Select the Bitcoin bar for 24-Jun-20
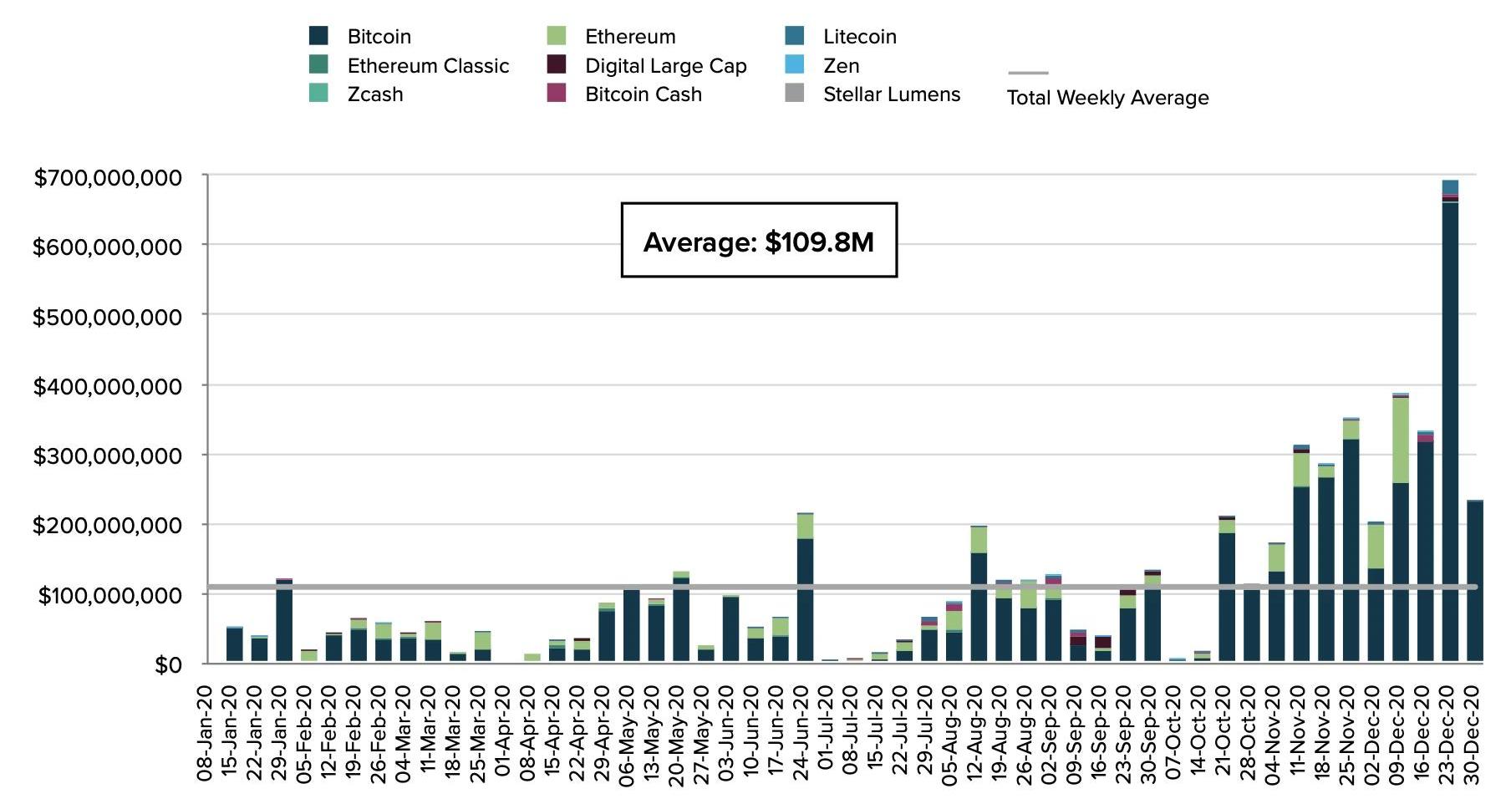Viewport: 1511px width, 804px height. click(x=805, y=600)
